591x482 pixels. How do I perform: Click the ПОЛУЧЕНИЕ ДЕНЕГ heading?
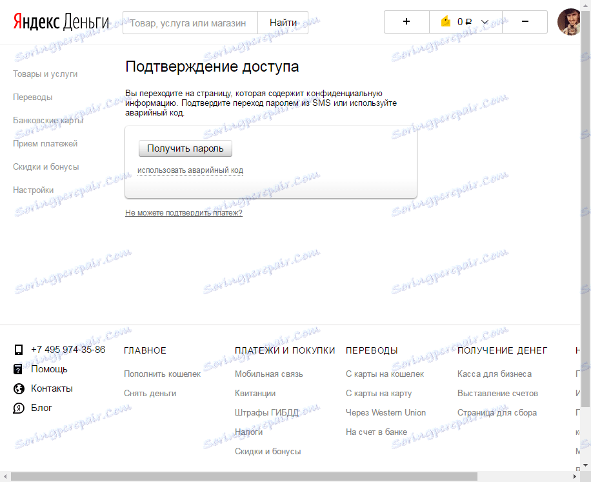[502, 350]
